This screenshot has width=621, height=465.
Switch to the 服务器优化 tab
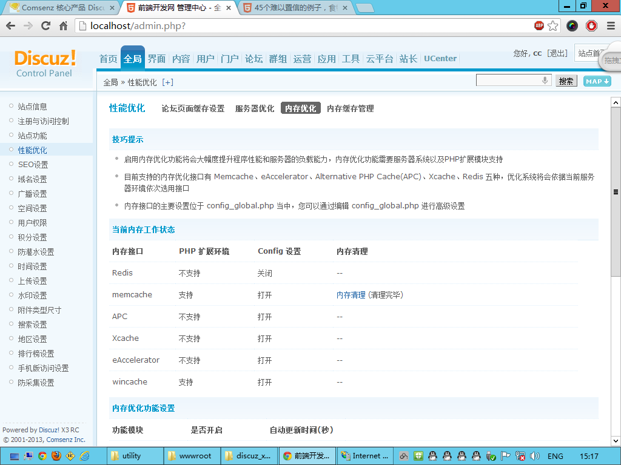click(255, 108)
